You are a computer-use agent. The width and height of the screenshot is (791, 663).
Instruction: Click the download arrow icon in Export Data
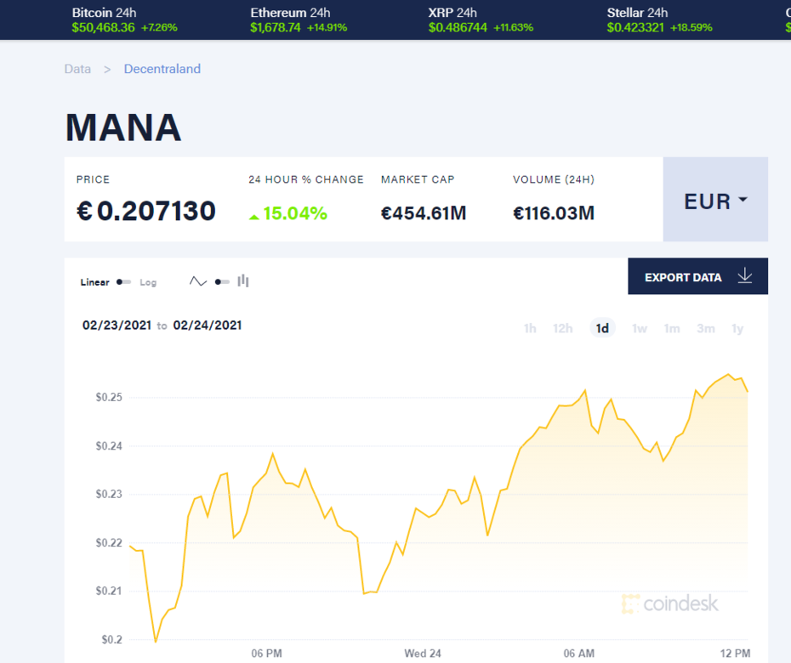pyautogui.click(x=745, y=276)
